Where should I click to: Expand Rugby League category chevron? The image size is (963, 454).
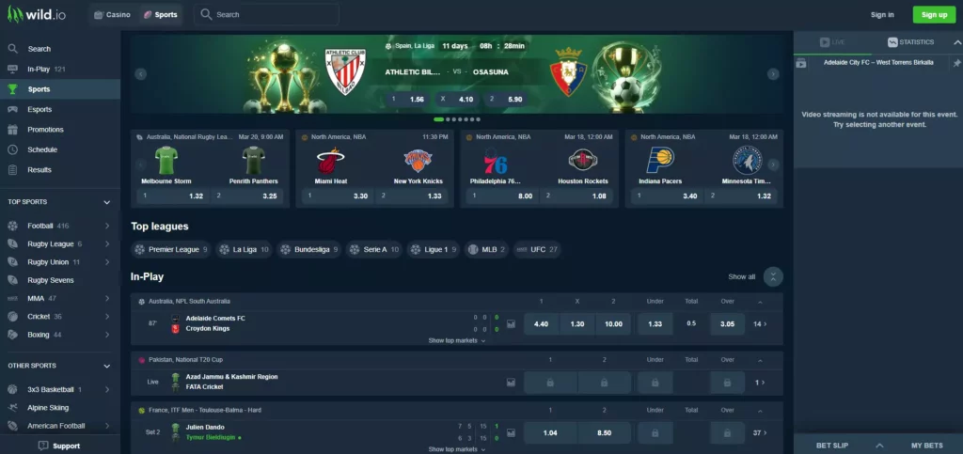pos(107,244)
